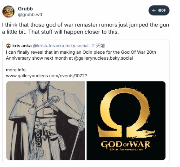Enlarge the God of War anniversary image
Image resolution: width=180 pixels, height=167 pixels.
(126, 121)
